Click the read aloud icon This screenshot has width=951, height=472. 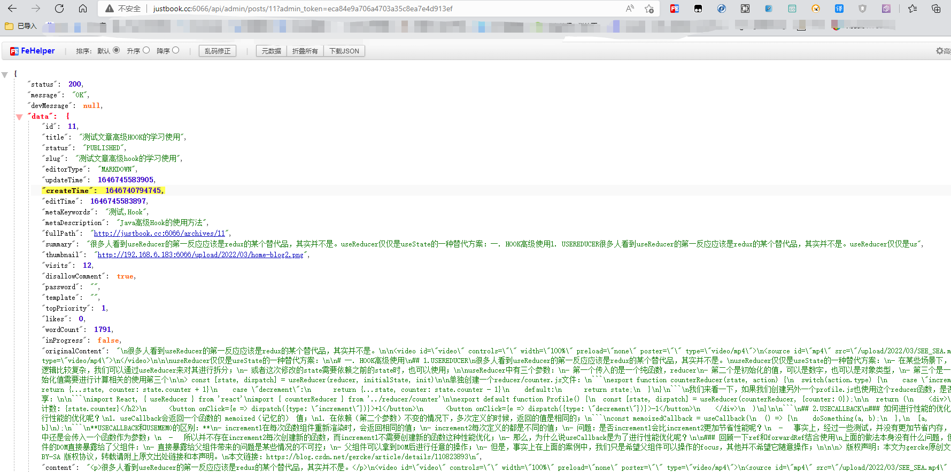(630, 9)
